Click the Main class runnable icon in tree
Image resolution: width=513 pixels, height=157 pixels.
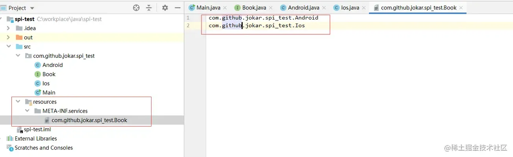pyautogui.click(x=38, y=93)
